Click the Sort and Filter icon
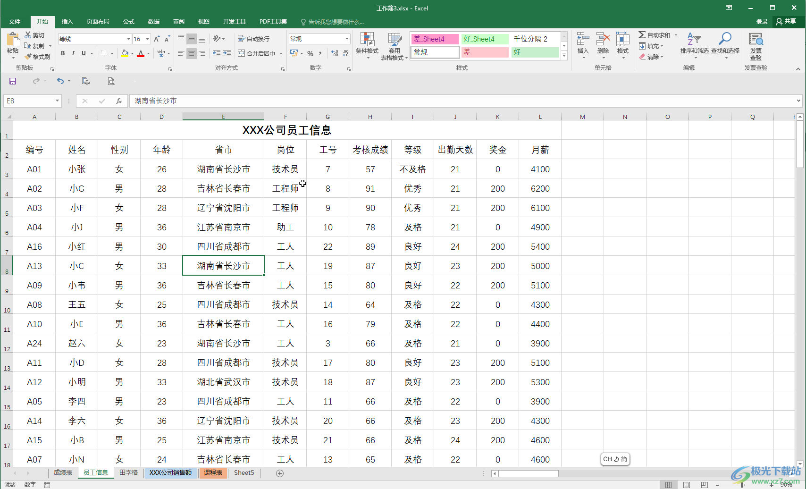This screenshot has height=489, width=806. coord(694,39)
